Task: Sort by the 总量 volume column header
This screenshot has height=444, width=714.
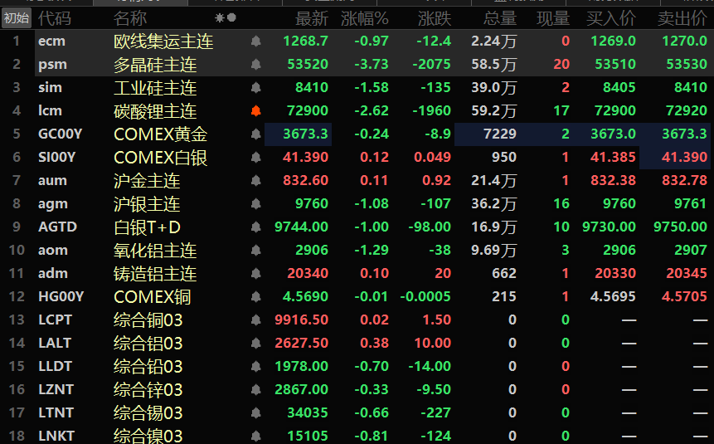Action: [x=500, y=19]
